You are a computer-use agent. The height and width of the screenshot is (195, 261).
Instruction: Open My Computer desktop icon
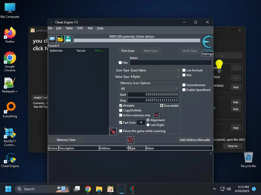coord(10,11)
